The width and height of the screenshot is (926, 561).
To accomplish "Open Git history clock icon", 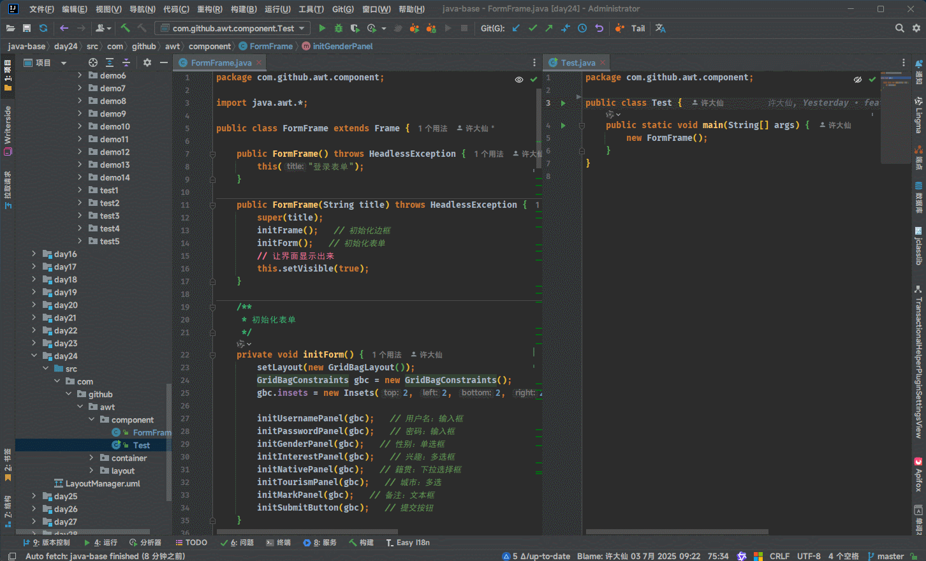I will pyautogui.click(x=582, y=28).
